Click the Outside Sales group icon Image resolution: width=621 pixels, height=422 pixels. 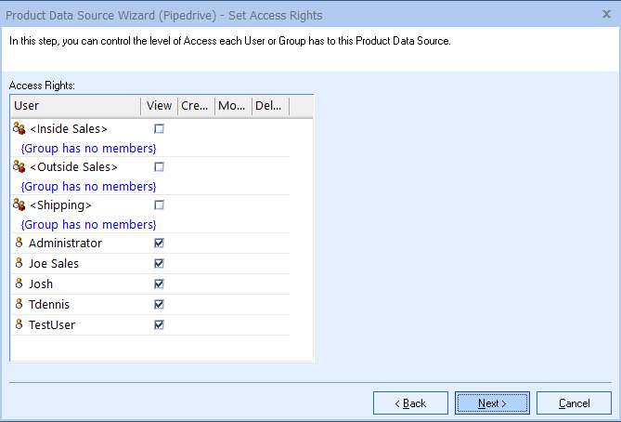(19, 166)
